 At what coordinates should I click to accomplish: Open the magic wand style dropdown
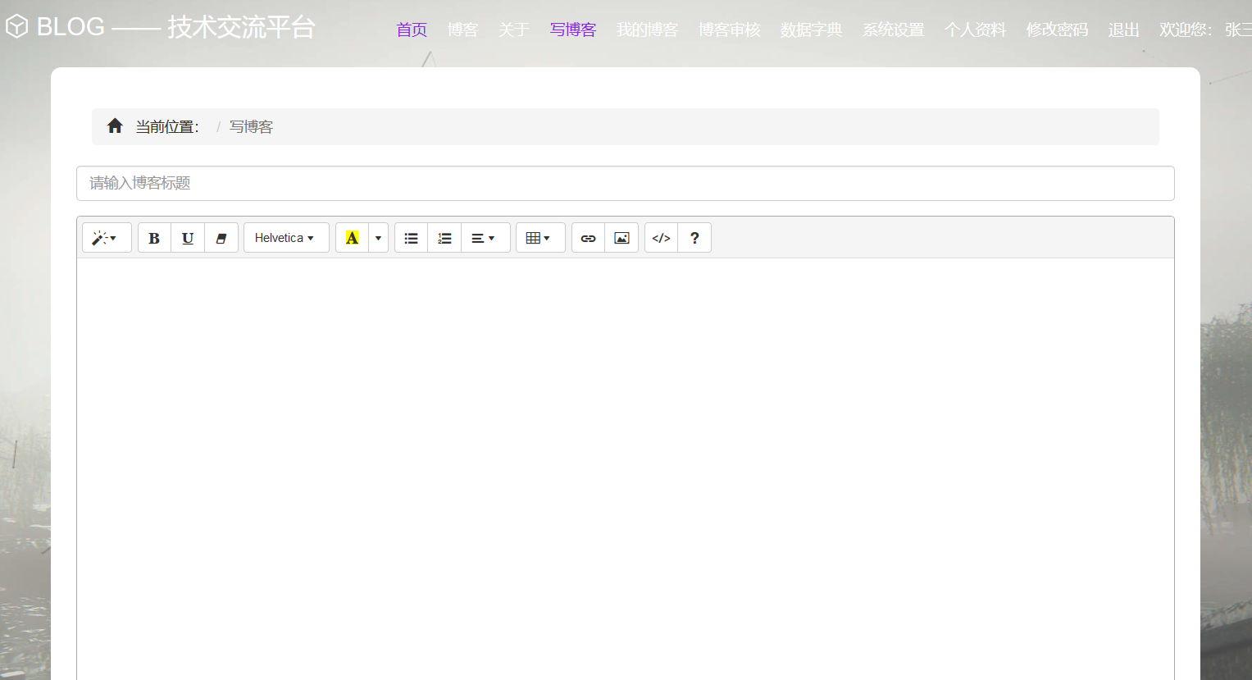point(107,238)
